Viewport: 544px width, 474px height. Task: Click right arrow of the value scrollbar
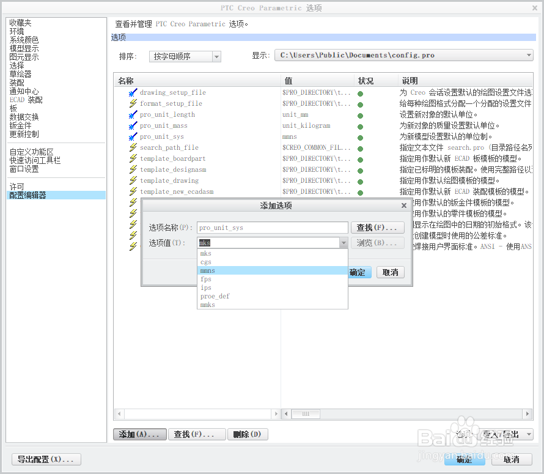click(x=527, y=414)
